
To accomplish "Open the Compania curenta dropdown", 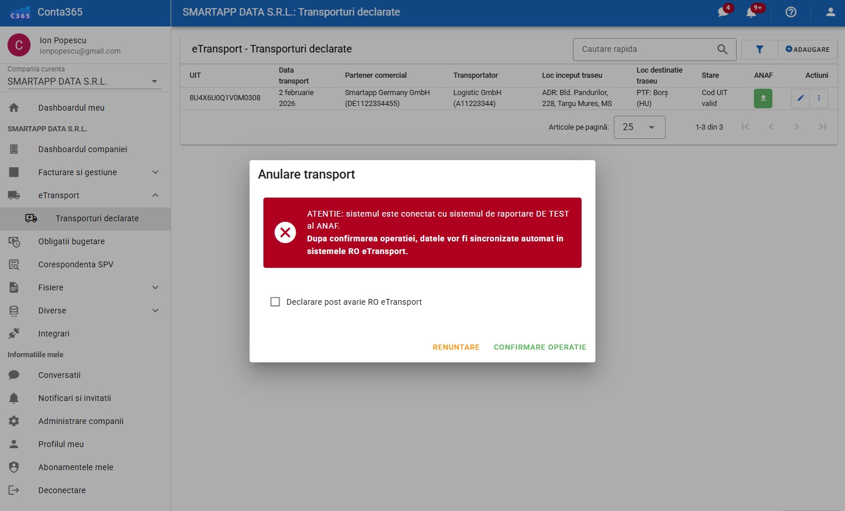I will (x=82, y=82).
